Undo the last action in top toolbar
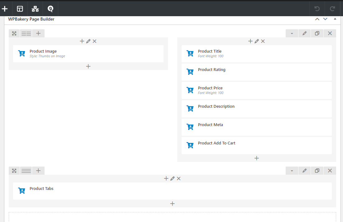 coord(317,9)
